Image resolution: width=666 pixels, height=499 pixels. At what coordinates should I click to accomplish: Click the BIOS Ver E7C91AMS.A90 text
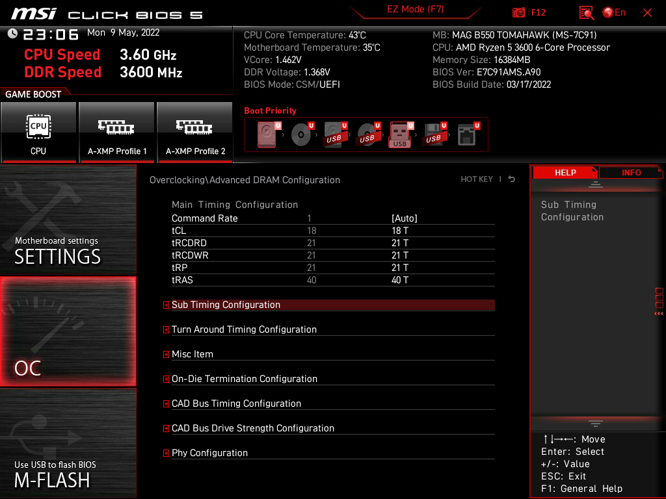point(486,71)
